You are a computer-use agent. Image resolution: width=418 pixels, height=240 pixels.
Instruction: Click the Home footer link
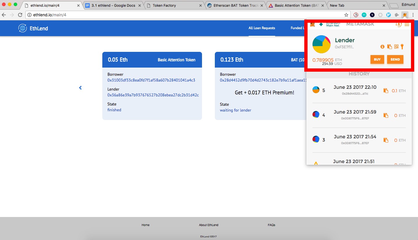click(145, 225)
